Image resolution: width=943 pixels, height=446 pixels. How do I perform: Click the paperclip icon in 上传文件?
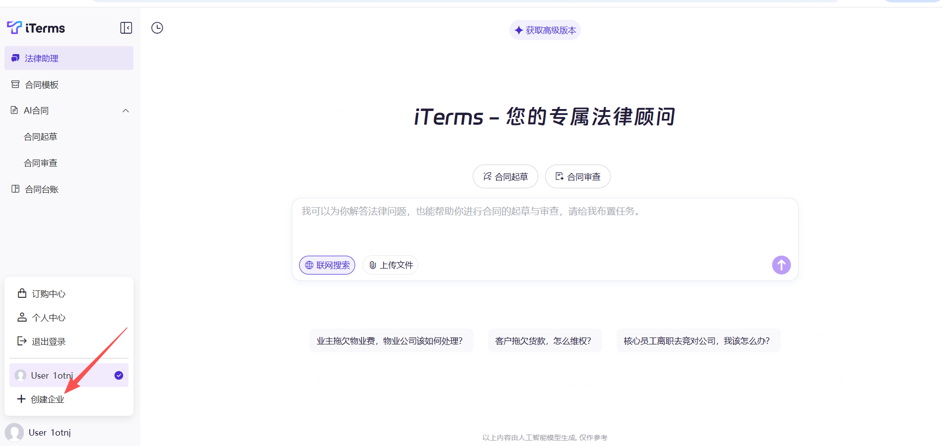coord(373,265)
